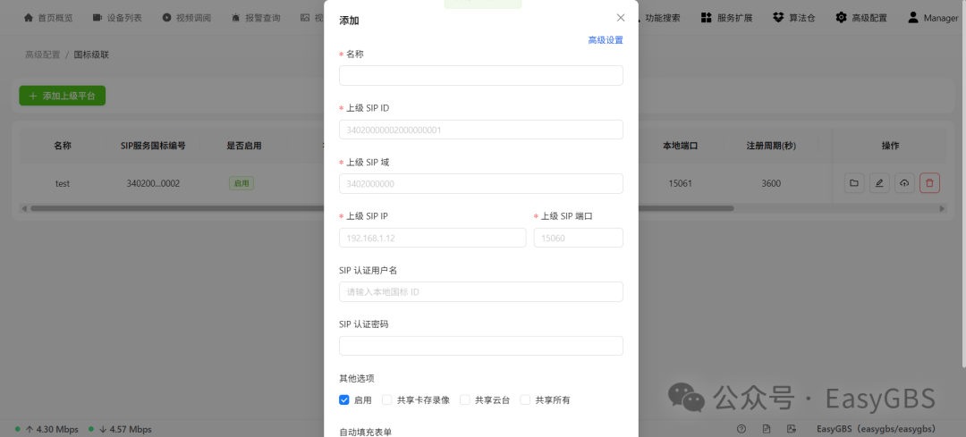
Task: Open the 高级设置 link in dialog
Action: pos(606,40)
